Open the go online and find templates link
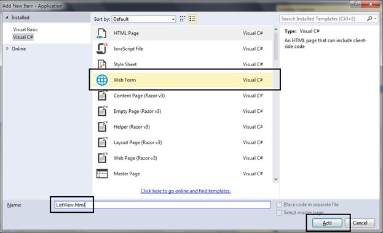Viewport: 383px width, 233px height. pyautogui.click(x=186, y=191)
